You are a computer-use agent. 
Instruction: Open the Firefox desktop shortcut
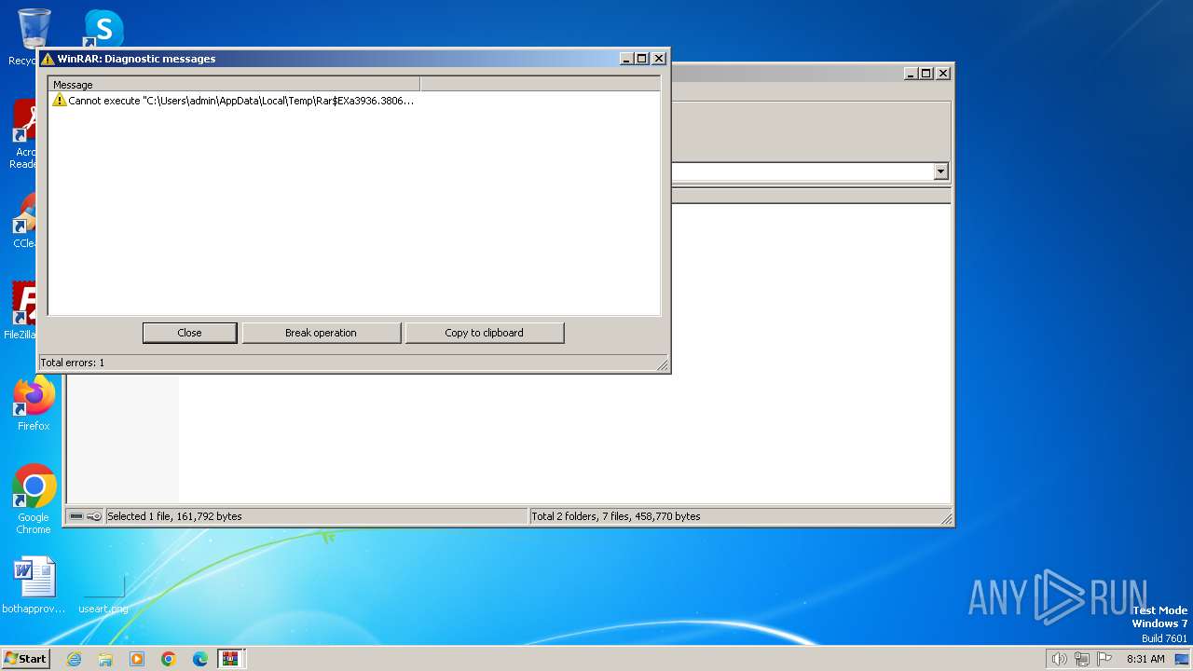[x=34, y=404]
